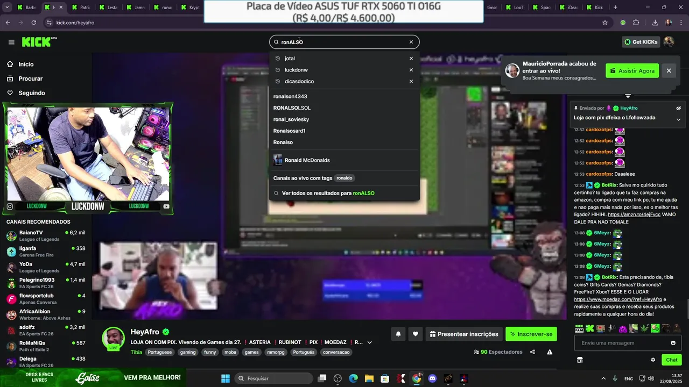Open Ronald McDonalds category result
The image size is (689, 387).
pyautogui.click(x=344, y=160)
